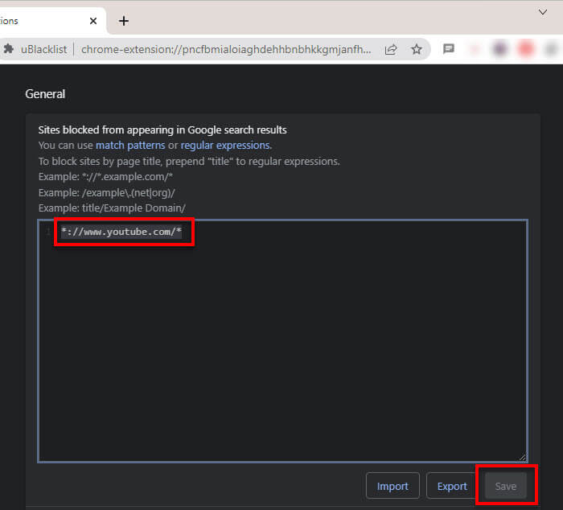The image size is (563, 510).
Task: Click the text area resize handle corner
Action: point(523,457)
